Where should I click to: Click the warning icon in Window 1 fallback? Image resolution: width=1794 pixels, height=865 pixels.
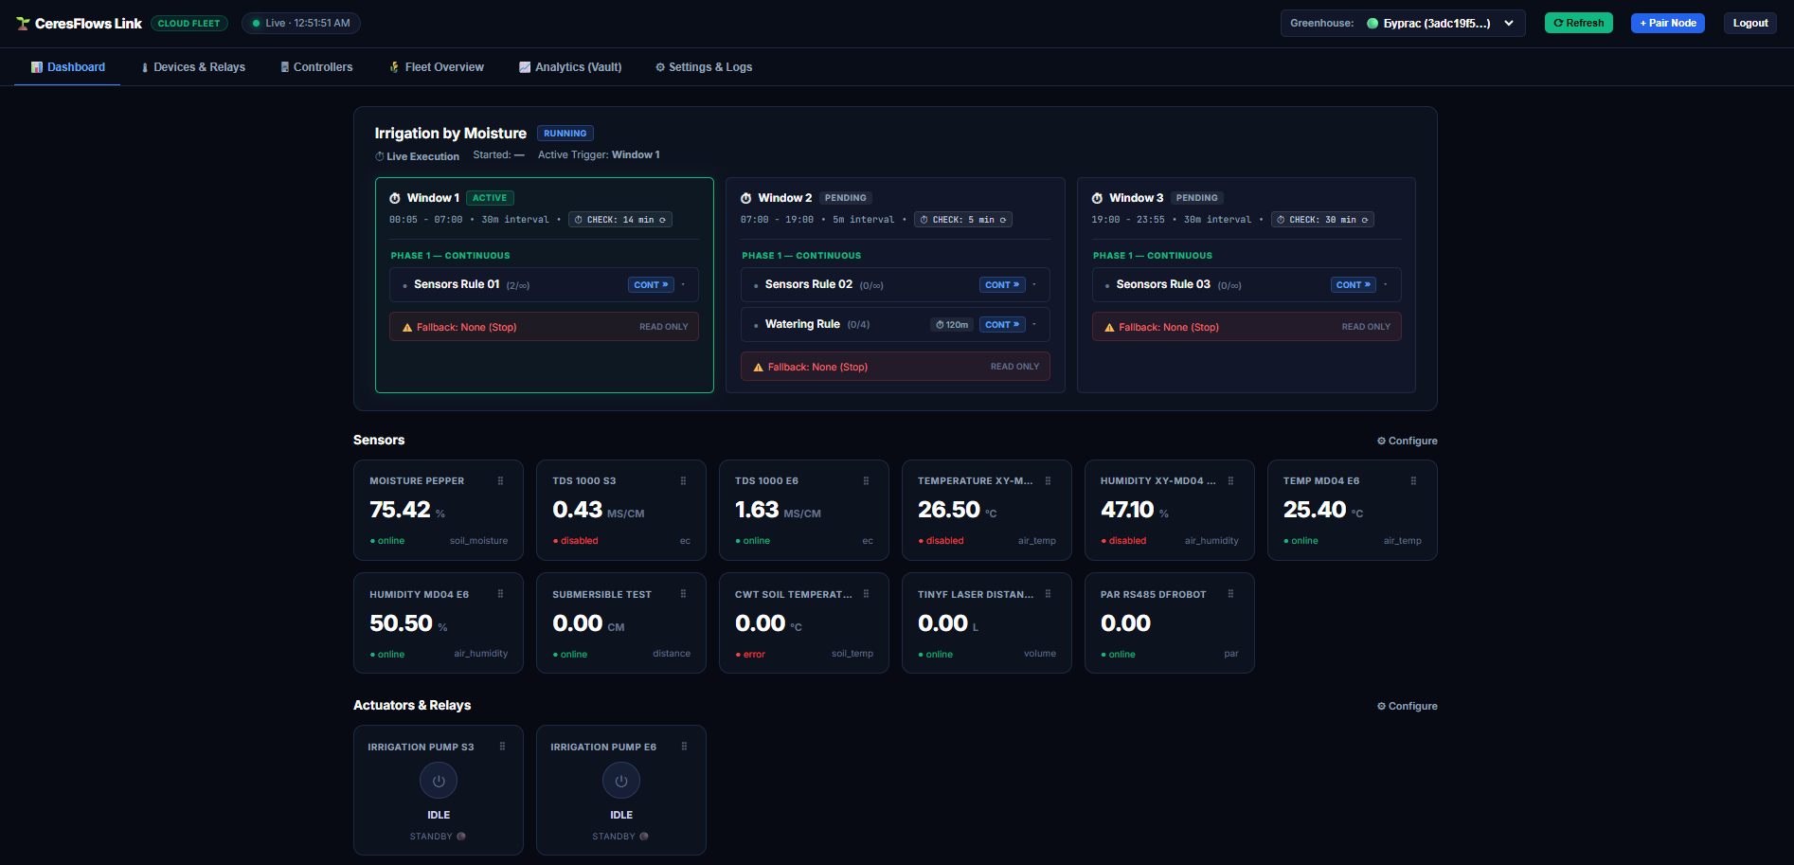click(x=407, y=328)
